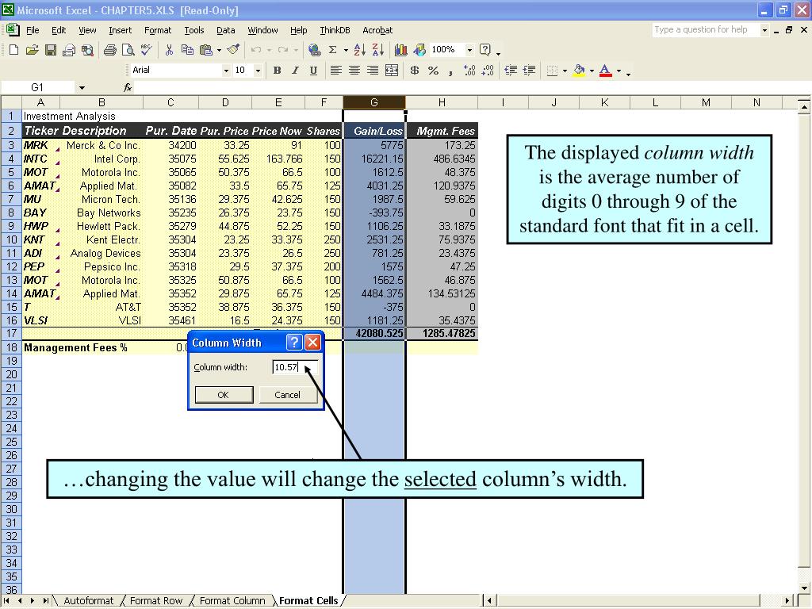
Task: Go to the first sheet tab arrow
Action: pos(6,601)
